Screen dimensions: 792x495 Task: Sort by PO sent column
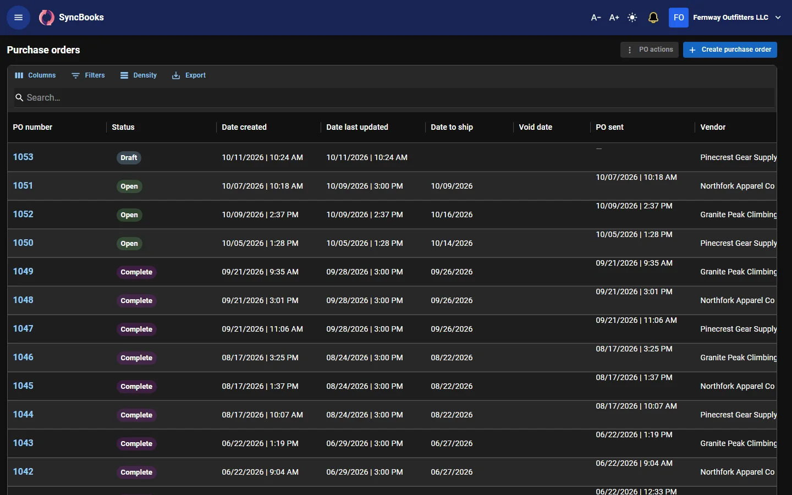[x=609, y=127]
